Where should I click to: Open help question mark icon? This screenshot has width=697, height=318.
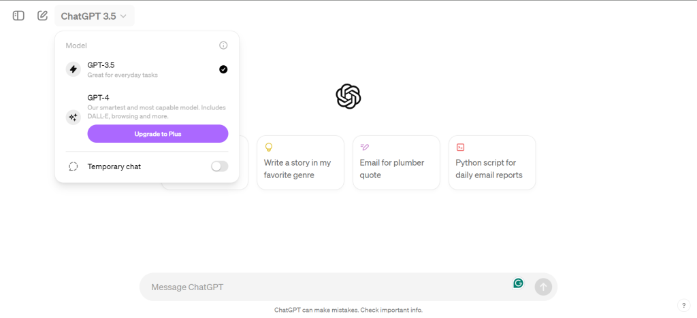coord(683,305)
